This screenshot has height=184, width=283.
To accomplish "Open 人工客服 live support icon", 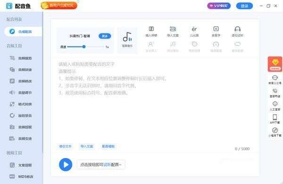I will (275, 106).
